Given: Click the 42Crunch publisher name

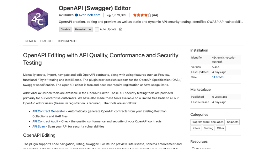Looking at the screenshot, I should point(66,15).
